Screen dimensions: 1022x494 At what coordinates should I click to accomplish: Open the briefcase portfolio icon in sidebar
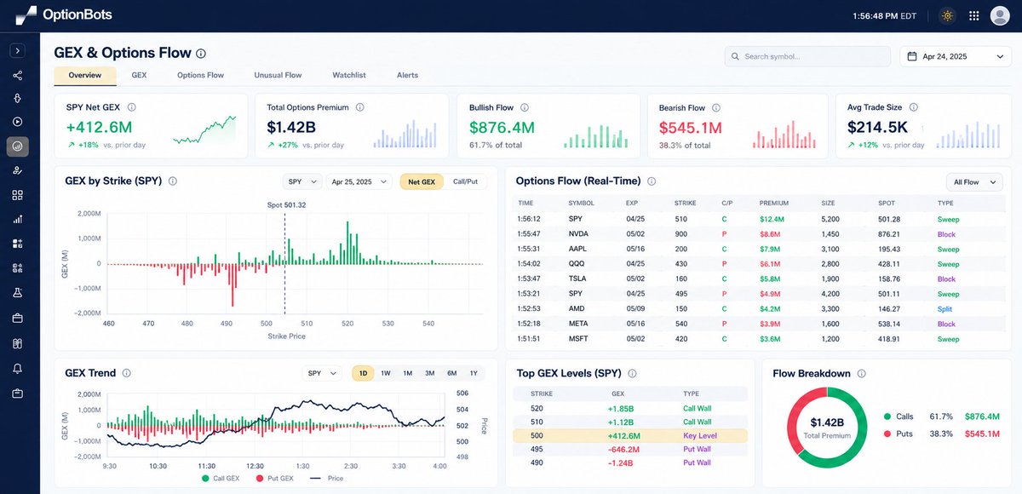[17, 319]
